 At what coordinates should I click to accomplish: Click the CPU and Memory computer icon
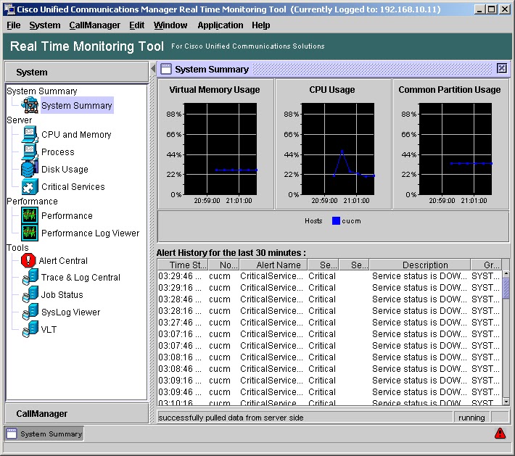pos(30,134)
